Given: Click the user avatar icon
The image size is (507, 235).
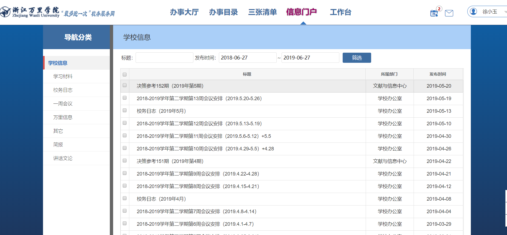Looking at the screenshot, I should click(473, 11).
